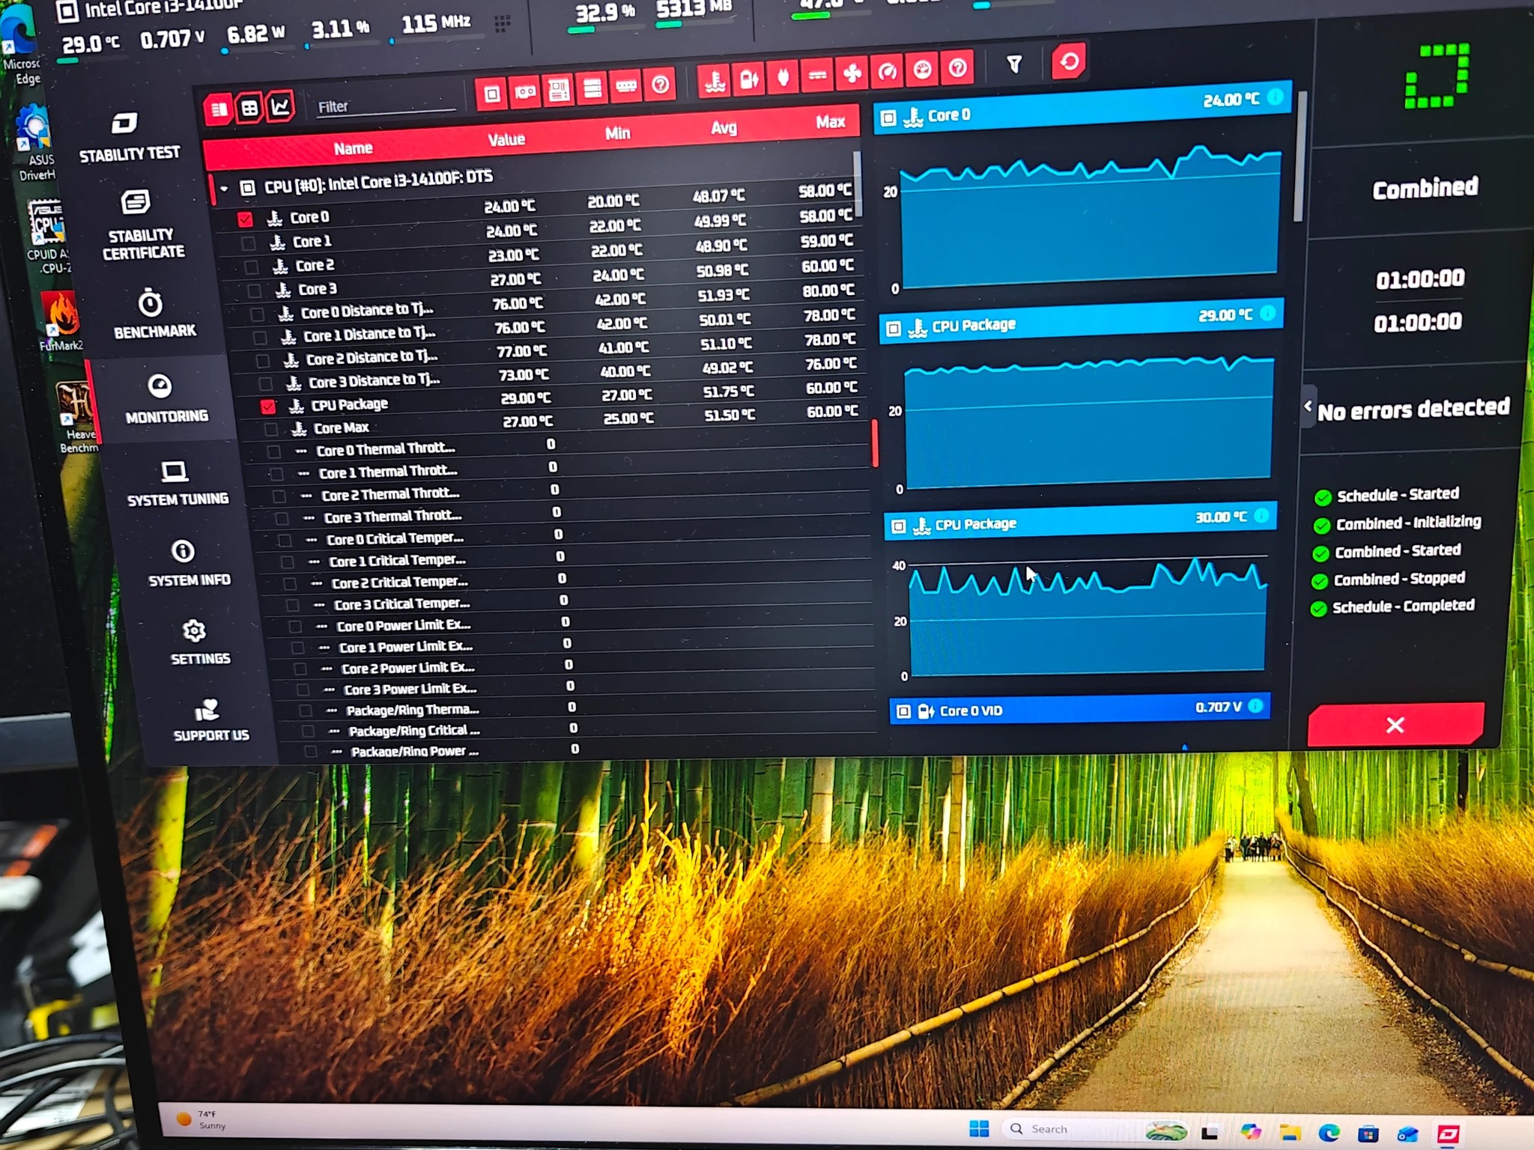Screen dimensions: 1534x1150
Task: Toggle the fan sensor type filter icon
Action: tap(852, 73)
